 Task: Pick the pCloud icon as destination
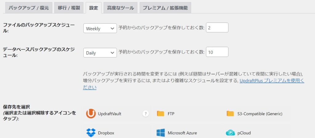230,133
